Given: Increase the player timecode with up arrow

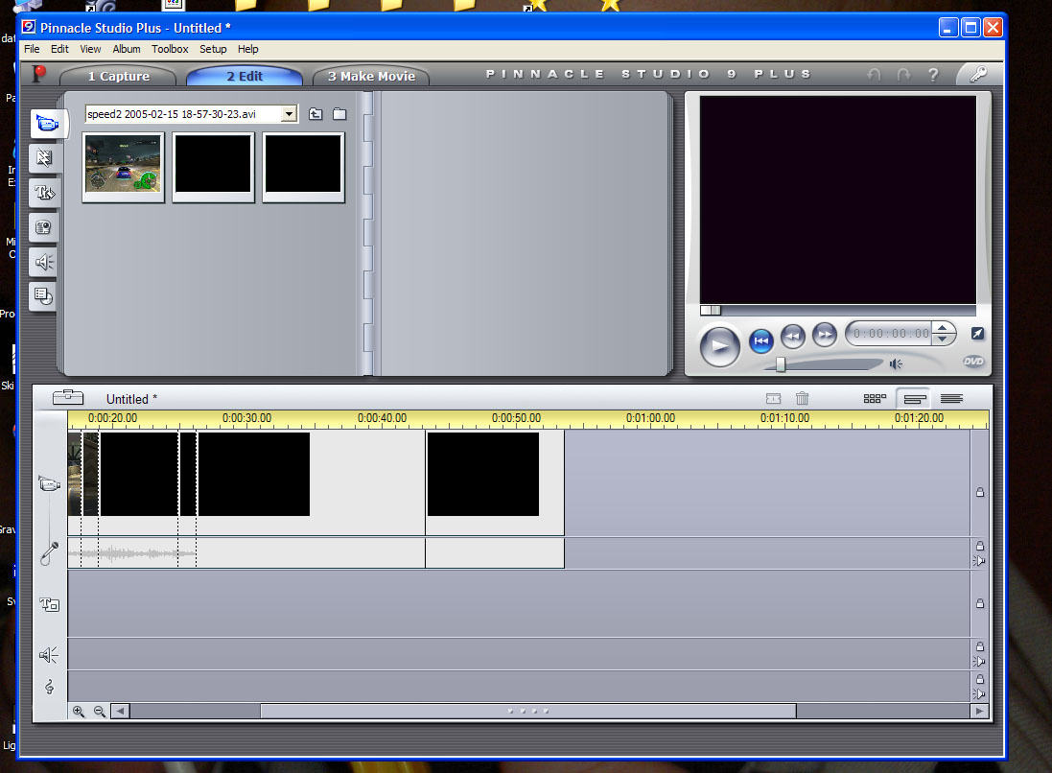Looking at the screenshot, I should click(943, 327).
